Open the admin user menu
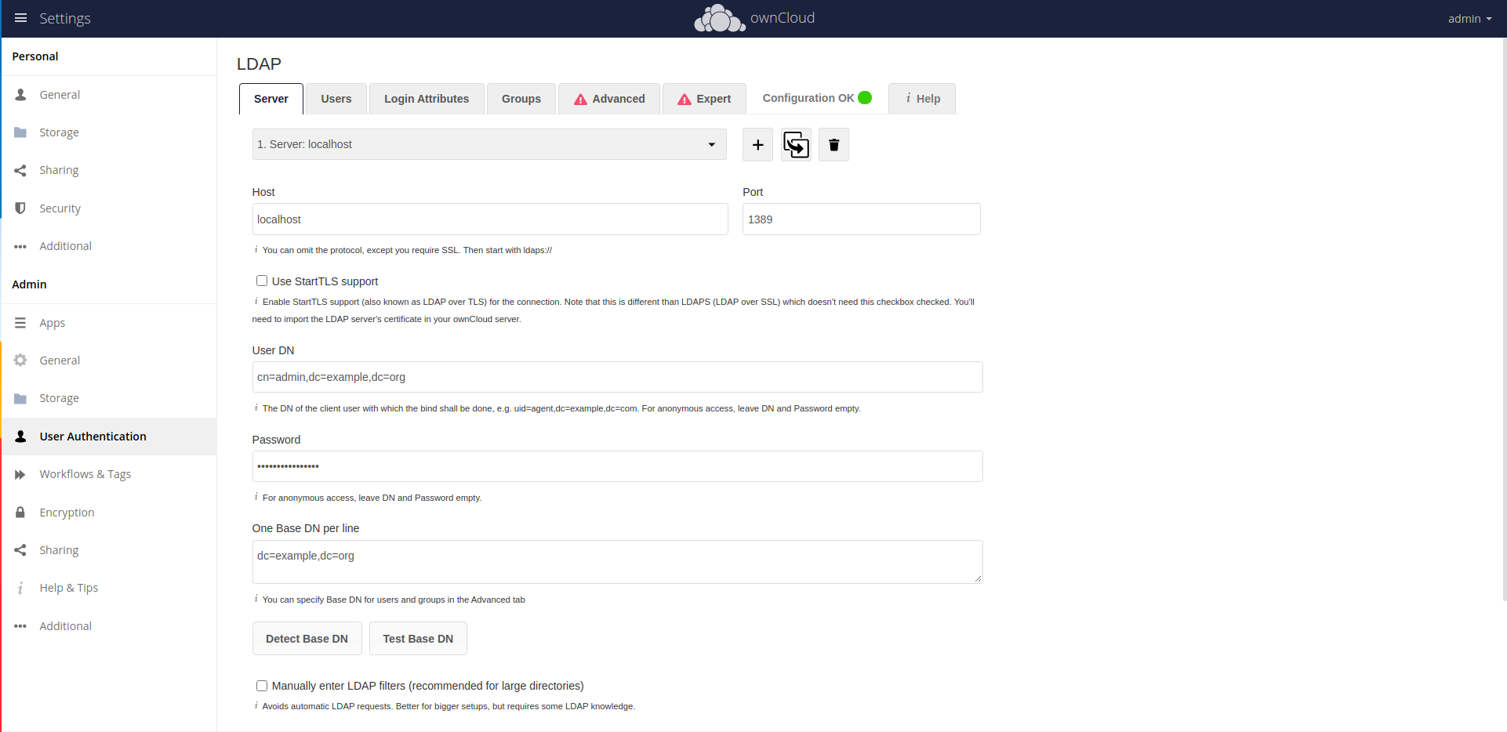1507x732 pixels. coord(1469,19)
